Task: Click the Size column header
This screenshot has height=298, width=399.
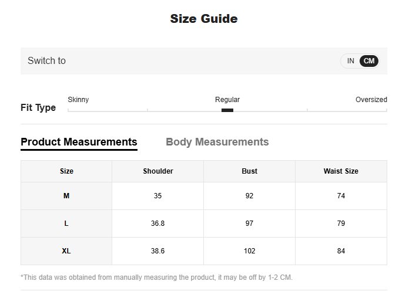Action: [x=66, y=171]
